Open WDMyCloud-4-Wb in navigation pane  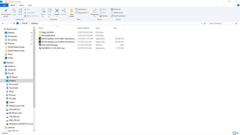tap(16, 106)
